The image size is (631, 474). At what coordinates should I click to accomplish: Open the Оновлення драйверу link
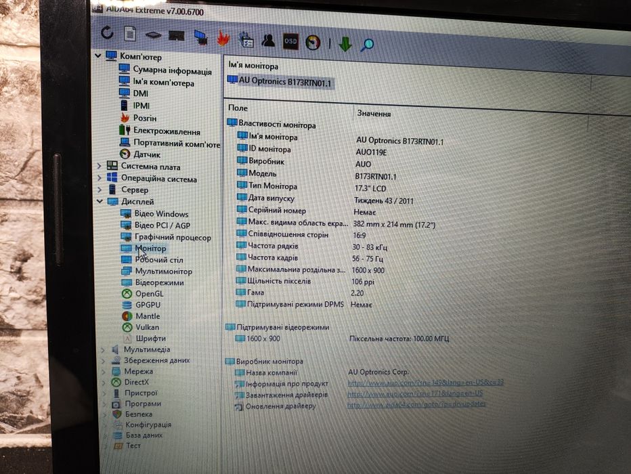click(x=416, y=404)
